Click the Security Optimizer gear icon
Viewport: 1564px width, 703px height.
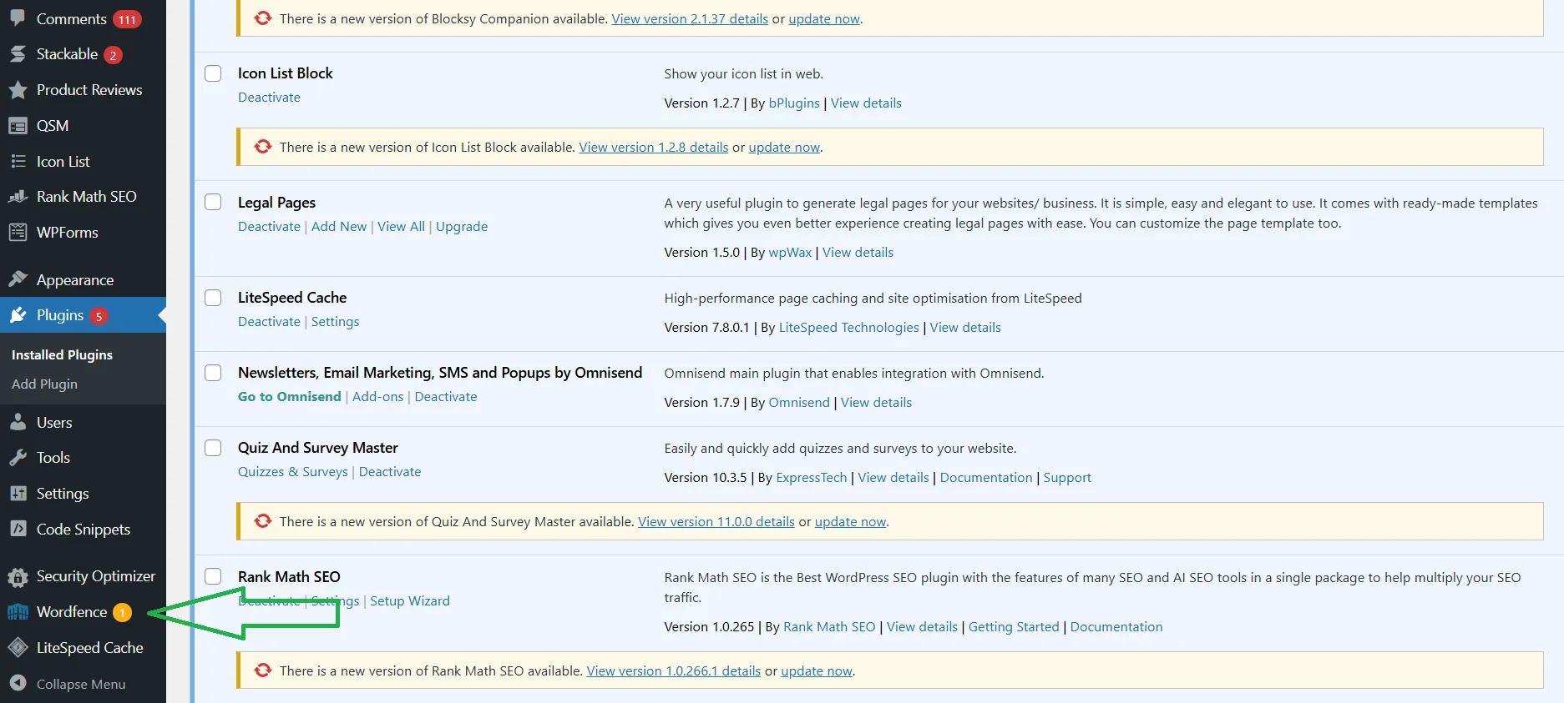pos(18,576)
